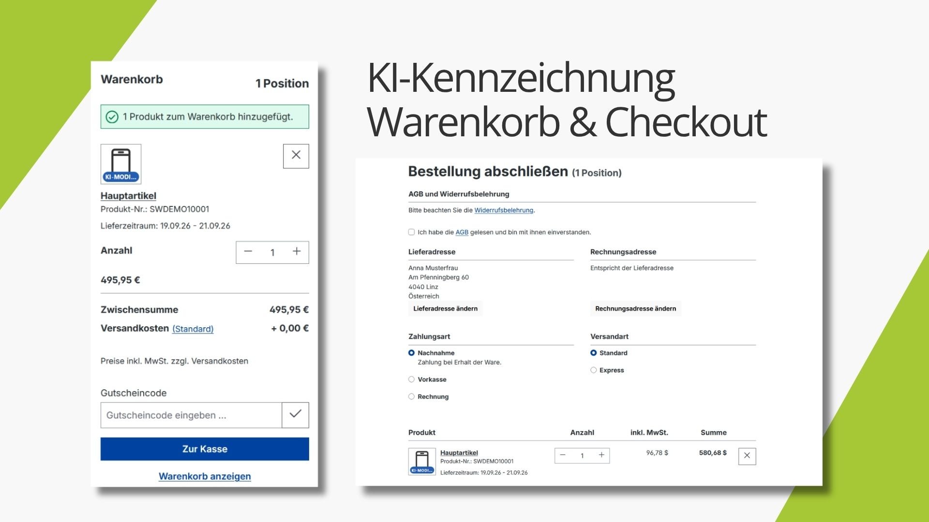Open Warenkorb anzeigen link
This screenshot has width=929, height=522.
pos(205,476)
